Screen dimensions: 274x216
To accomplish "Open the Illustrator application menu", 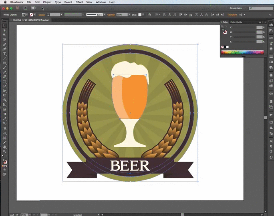I will tap(17, 2).
